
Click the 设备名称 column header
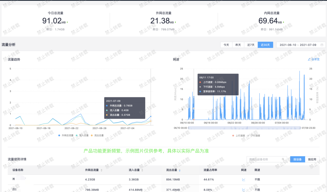pos(18,170)
